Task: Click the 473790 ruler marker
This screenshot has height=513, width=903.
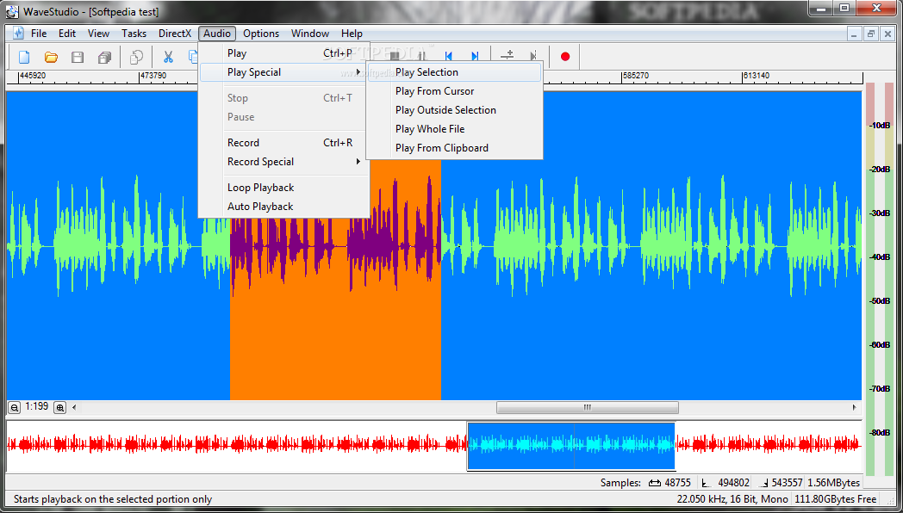Action: (x=153, y=76)
